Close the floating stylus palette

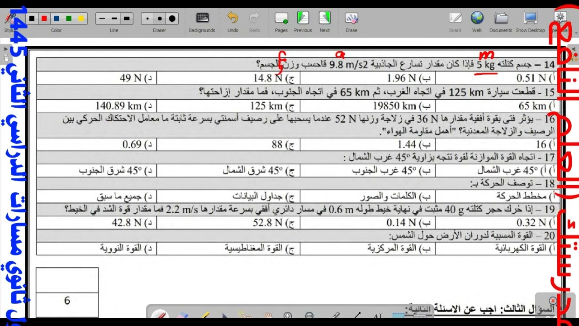coord(553,301)
